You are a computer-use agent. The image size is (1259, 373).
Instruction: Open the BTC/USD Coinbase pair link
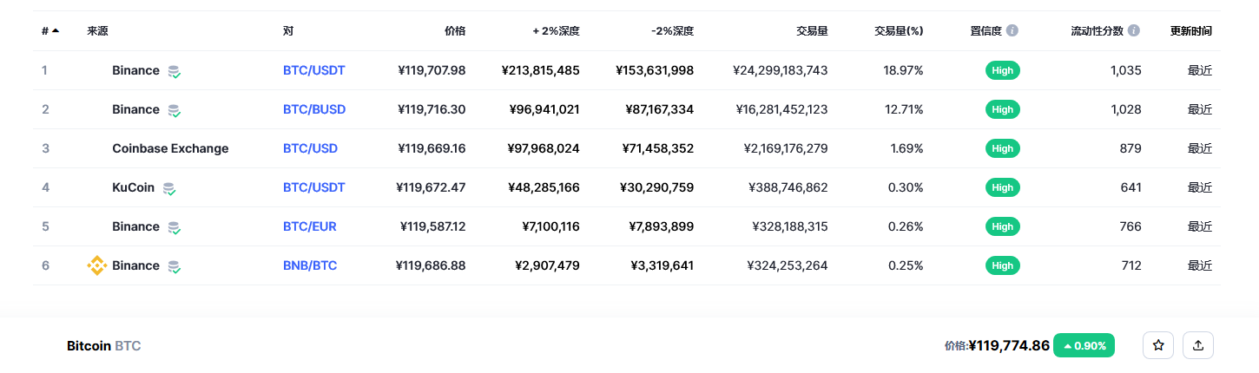[x=310, y=148]
